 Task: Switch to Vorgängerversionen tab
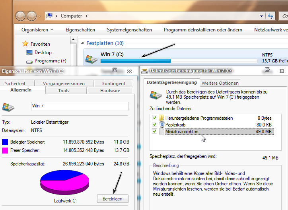pos(64,84)
